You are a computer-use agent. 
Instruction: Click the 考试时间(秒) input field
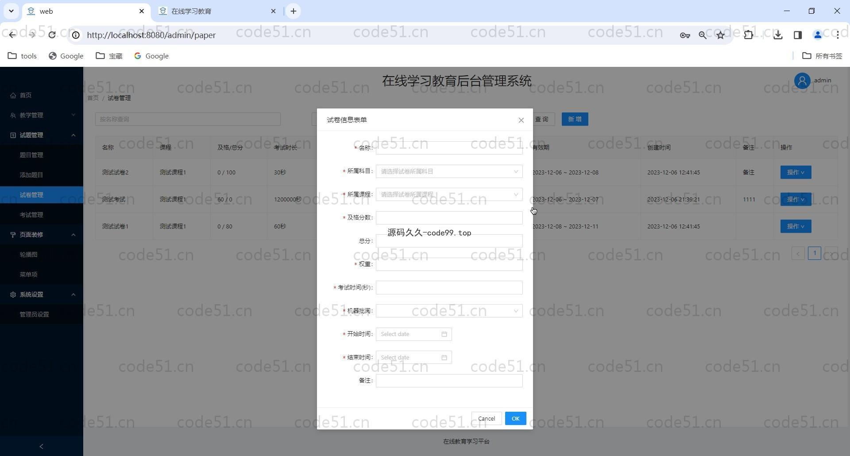[449, 288]
